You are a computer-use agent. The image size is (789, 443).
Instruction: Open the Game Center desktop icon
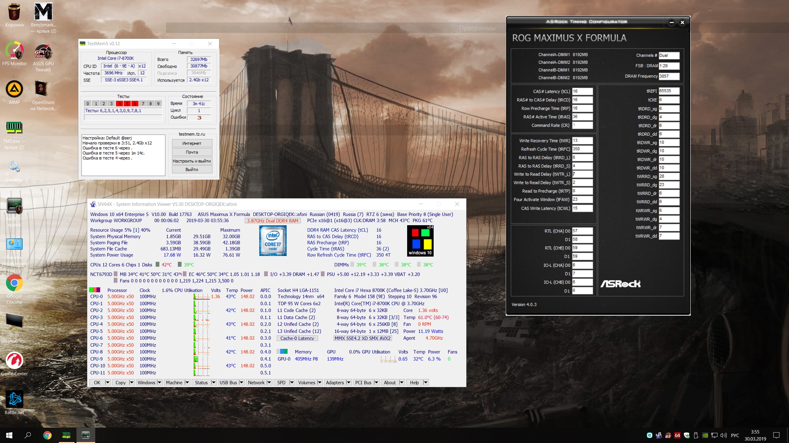(14, 361)
